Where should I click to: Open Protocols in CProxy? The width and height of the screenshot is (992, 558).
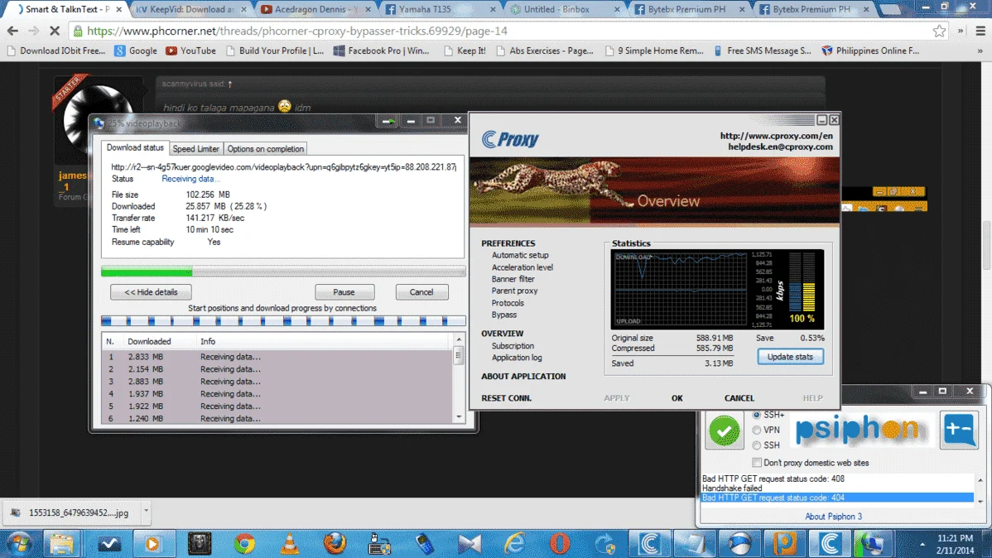pos(508,303)
